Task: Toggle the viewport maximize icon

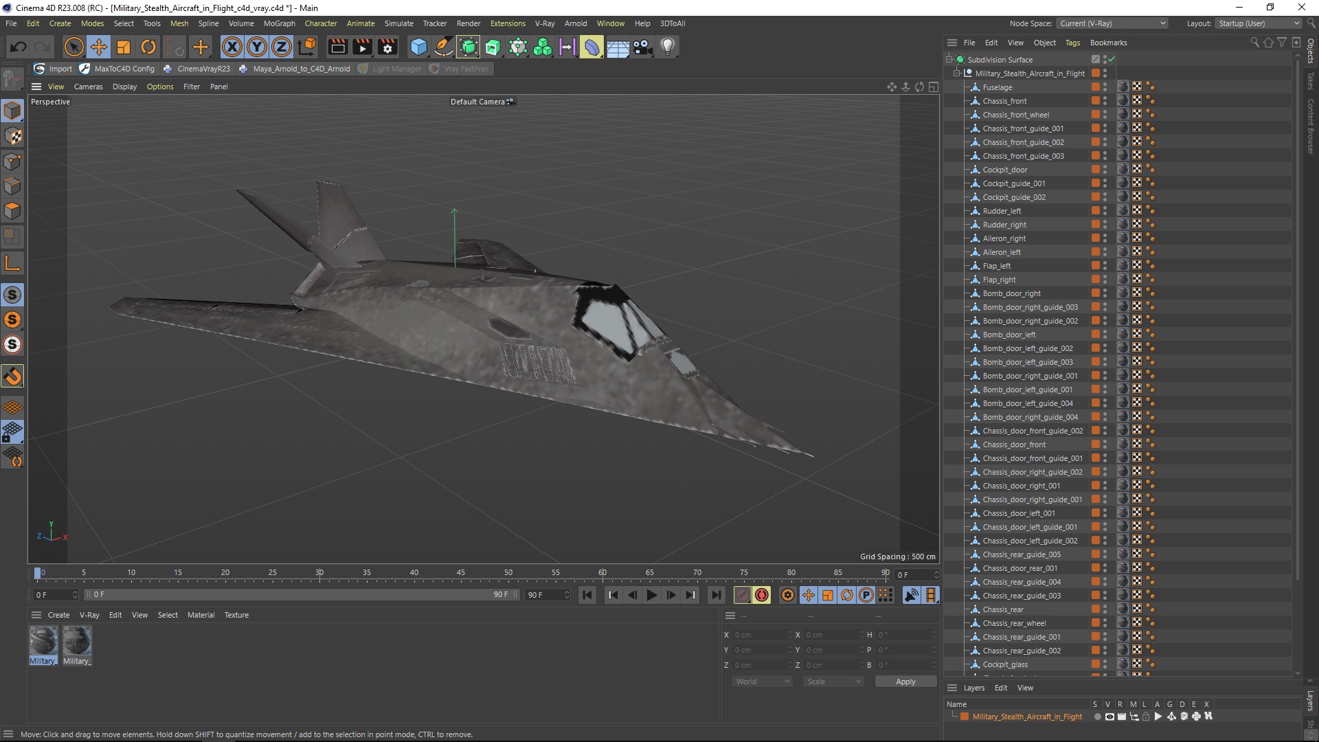Action: click(933, 87)
